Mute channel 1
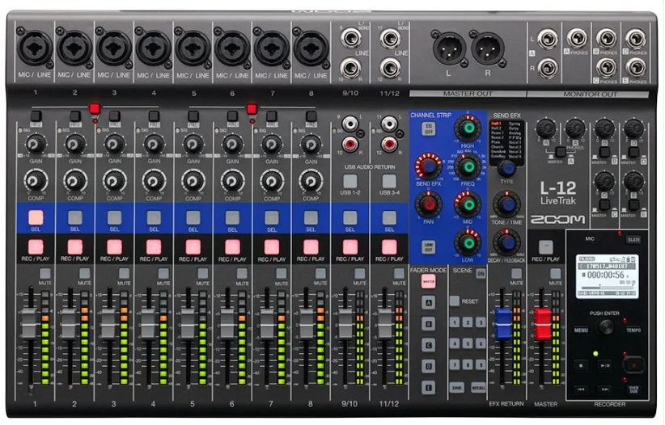 (x=45, y=273)
